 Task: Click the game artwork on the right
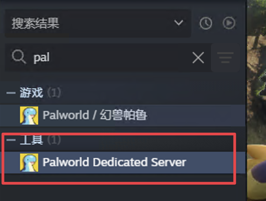(256, 100)
